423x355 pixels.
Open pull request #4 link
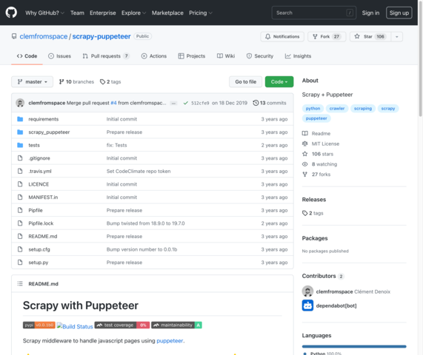tap(113, 103)
